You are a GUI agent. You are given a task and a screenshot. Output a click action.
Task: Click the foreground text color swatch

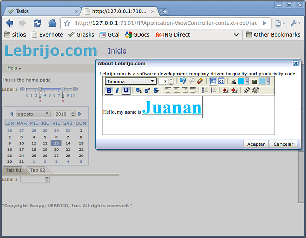[241, 81]
